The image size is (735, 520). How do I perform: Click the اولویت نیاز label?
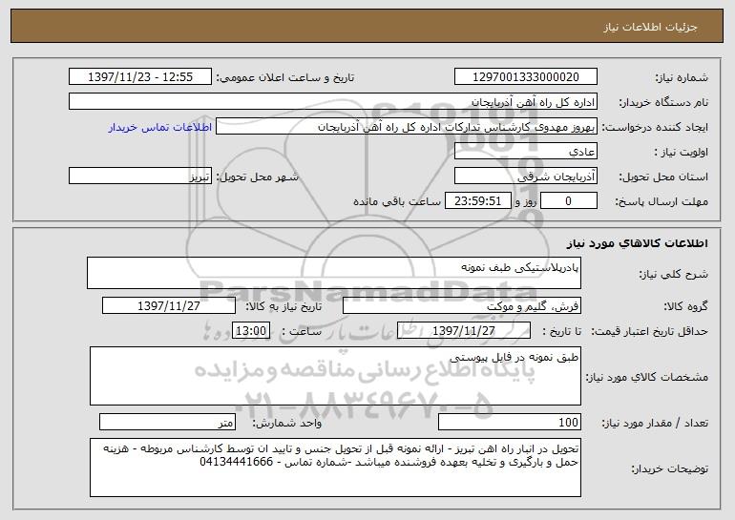click(682, 153)
